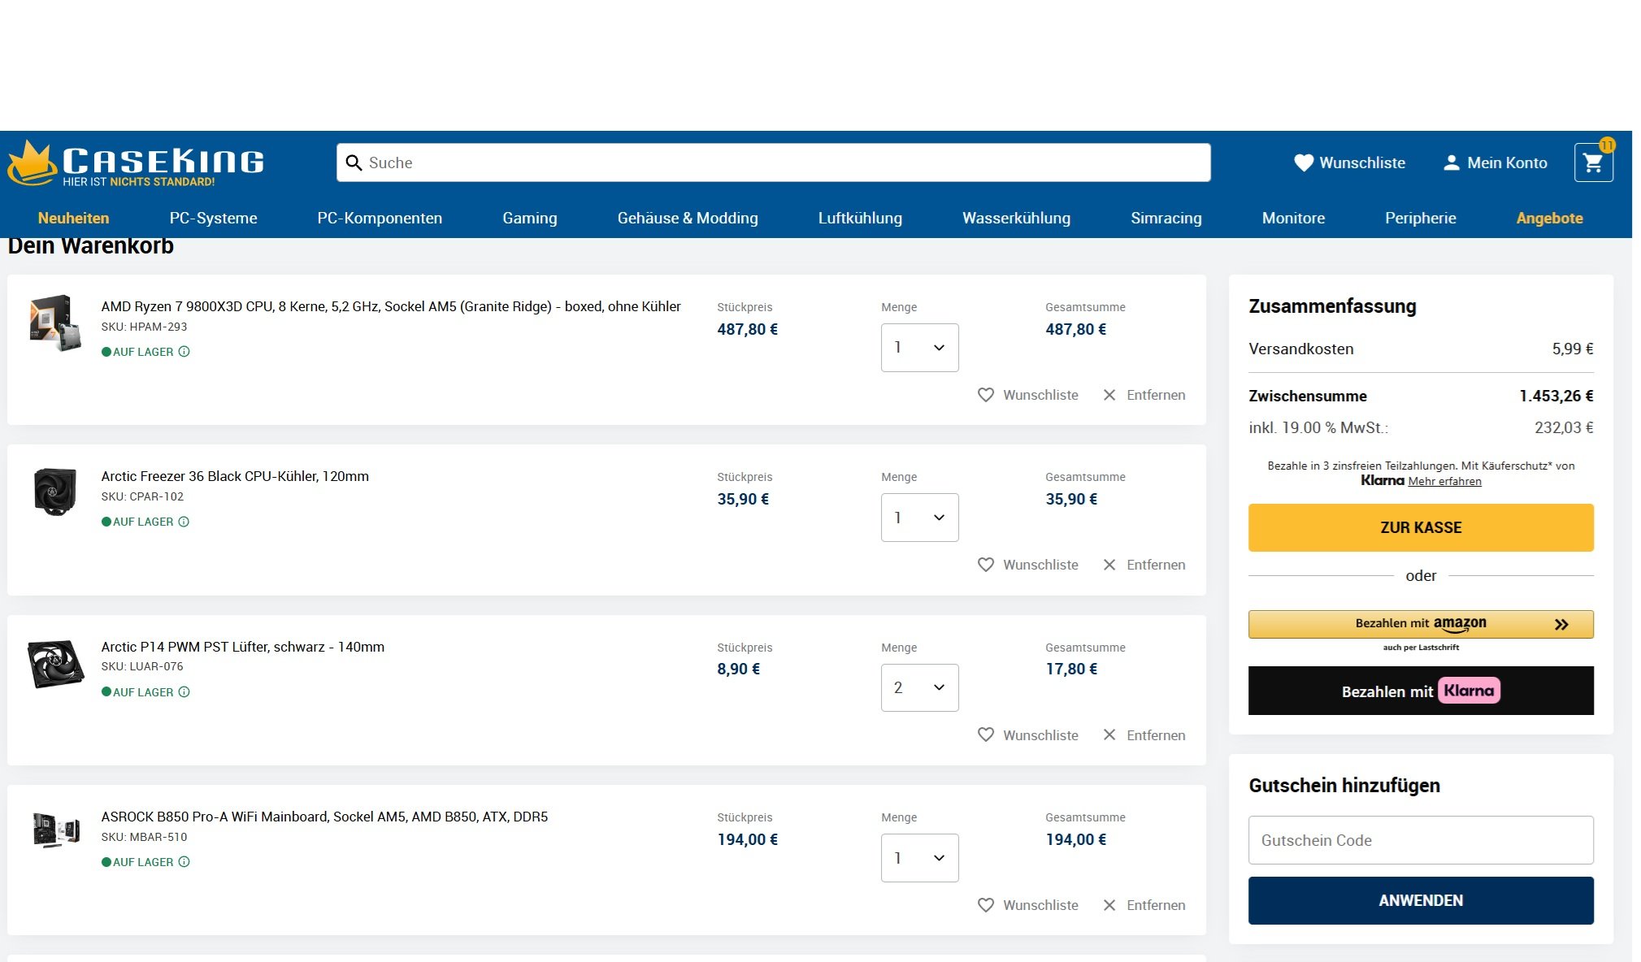
Task: Toggle wishlist heart for Arctic P14 fan
Action: tap(985, 735)
